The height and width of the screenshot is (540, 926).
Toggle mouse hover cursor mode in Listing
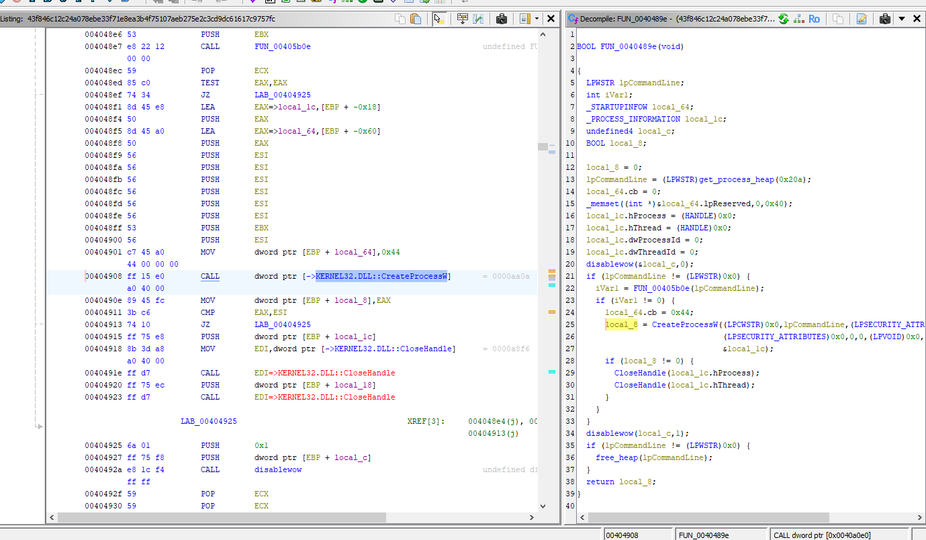pyautogui.click(x=439, y=19)
